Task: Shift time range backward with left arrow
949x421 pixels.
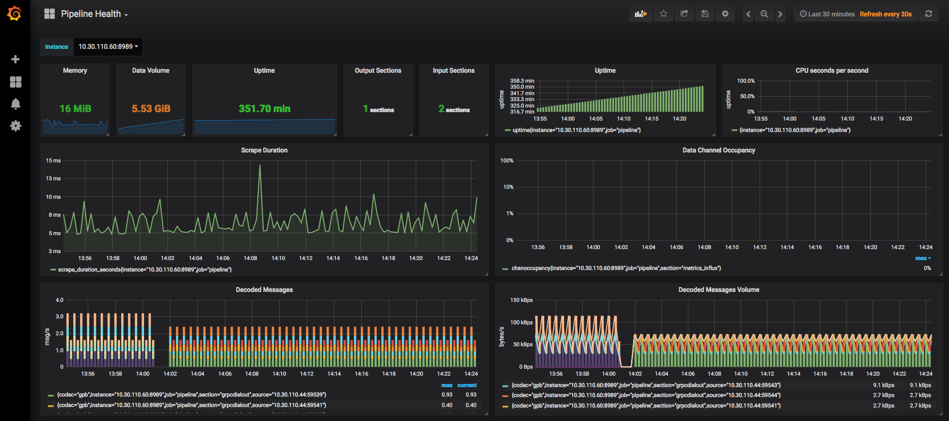Action: (x=748, y=14)
